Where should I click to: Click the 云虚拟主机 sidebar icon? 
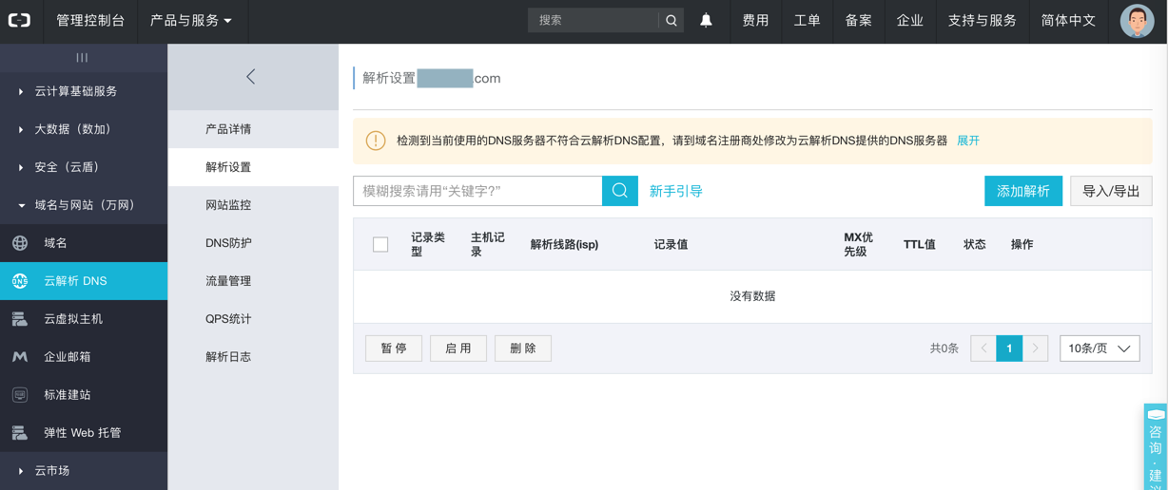tap(20, 319)
